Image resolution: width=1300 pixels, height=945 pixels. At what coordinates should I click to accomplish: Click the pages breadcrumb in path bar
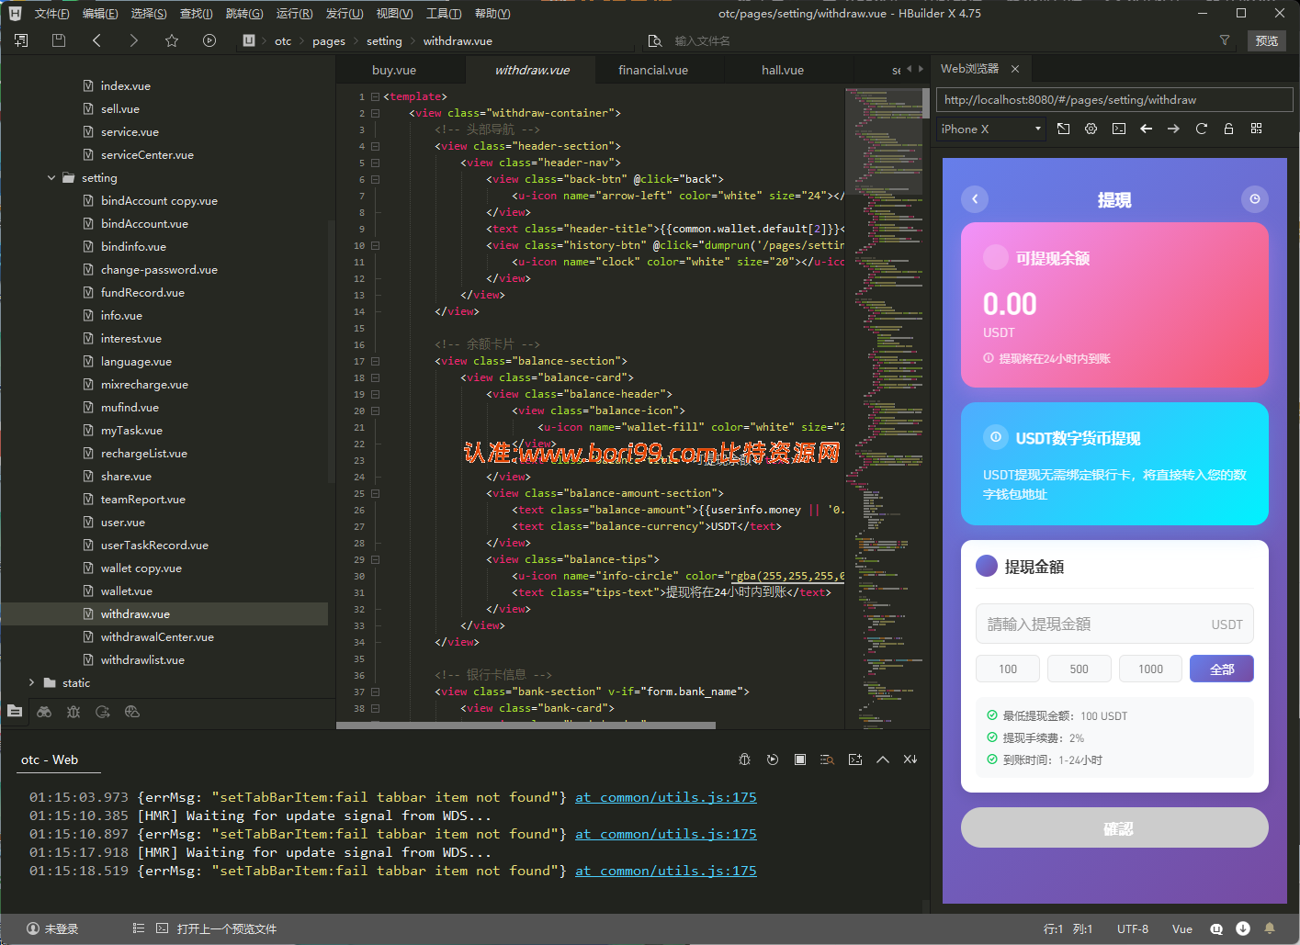[329, 41]
